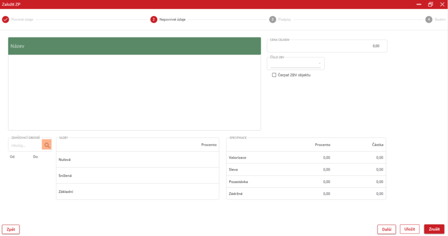Focus the Hledej search field
This screenshot has width=448, height=236.
[25, 145]
